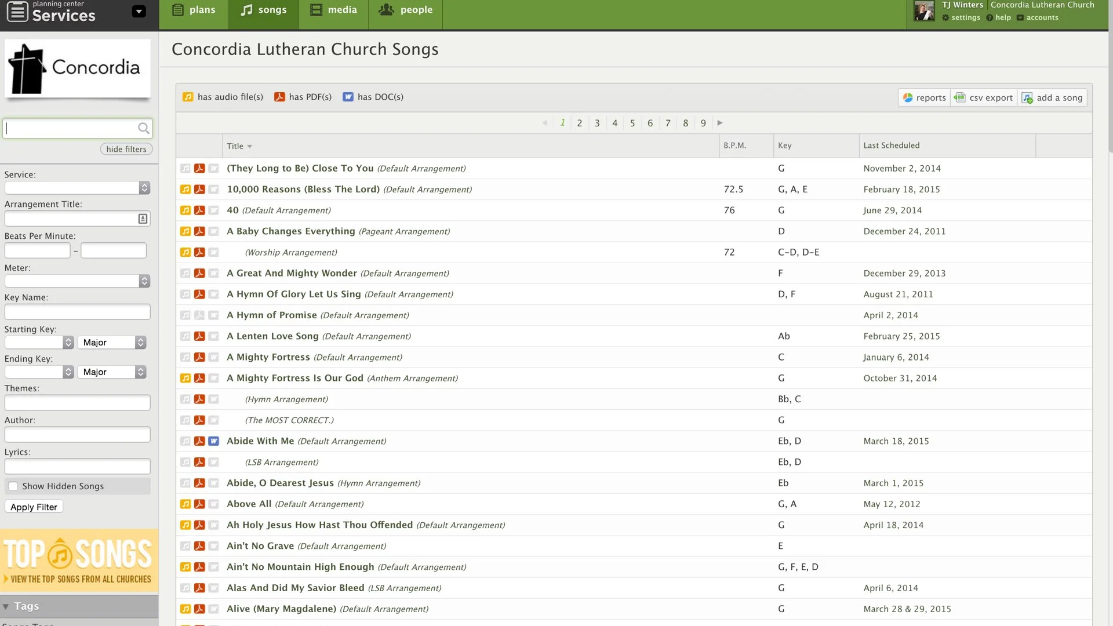Click the Planning Center Services logo icon

point(17,12)
